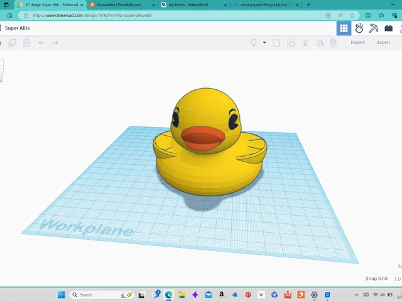This screenshot has height=302, width=402.
Task: Click the Super Allis design name
Action: 17,28
